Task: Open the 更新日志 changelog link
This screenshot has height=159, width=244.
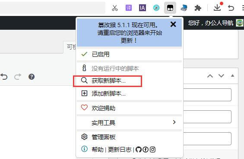Action: tap(120, 150)
